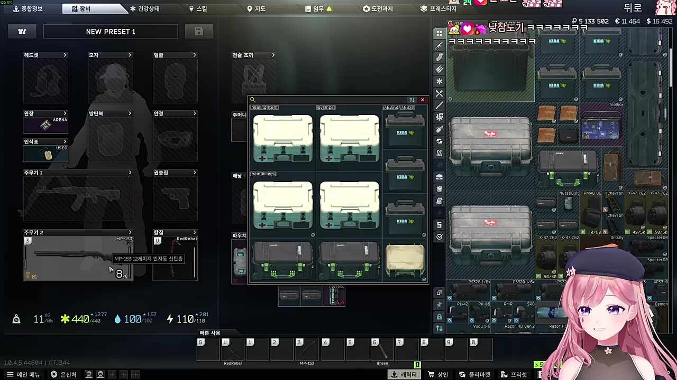Viewport: 677px width, 380px height.
Task: Click the swap arrows icon at sidebar bottom
Action: tap(439, 328)
